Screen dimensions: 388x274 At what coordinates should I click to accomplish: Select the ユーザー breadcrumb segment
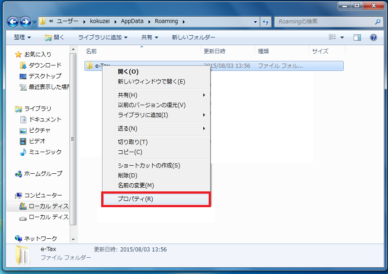tap(68, 21)
